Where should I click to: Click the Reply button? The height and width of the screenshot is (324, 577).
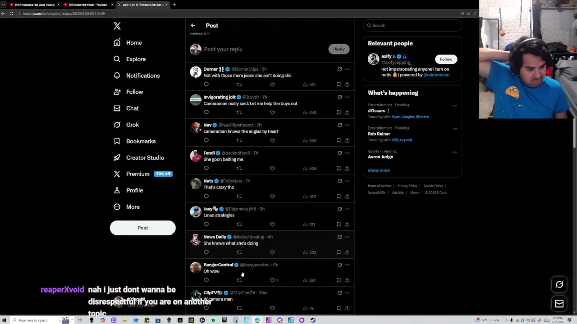339,49
